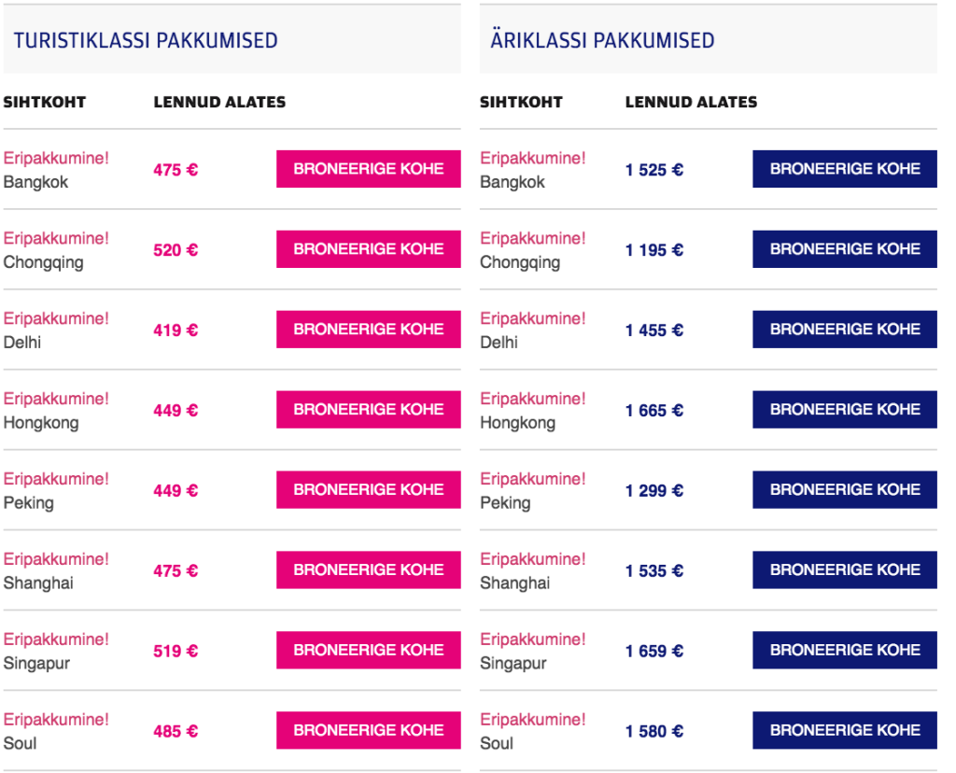Book business class Peking for 1 299 €
This screenshot has width=956, height=773.
(845, 490)
